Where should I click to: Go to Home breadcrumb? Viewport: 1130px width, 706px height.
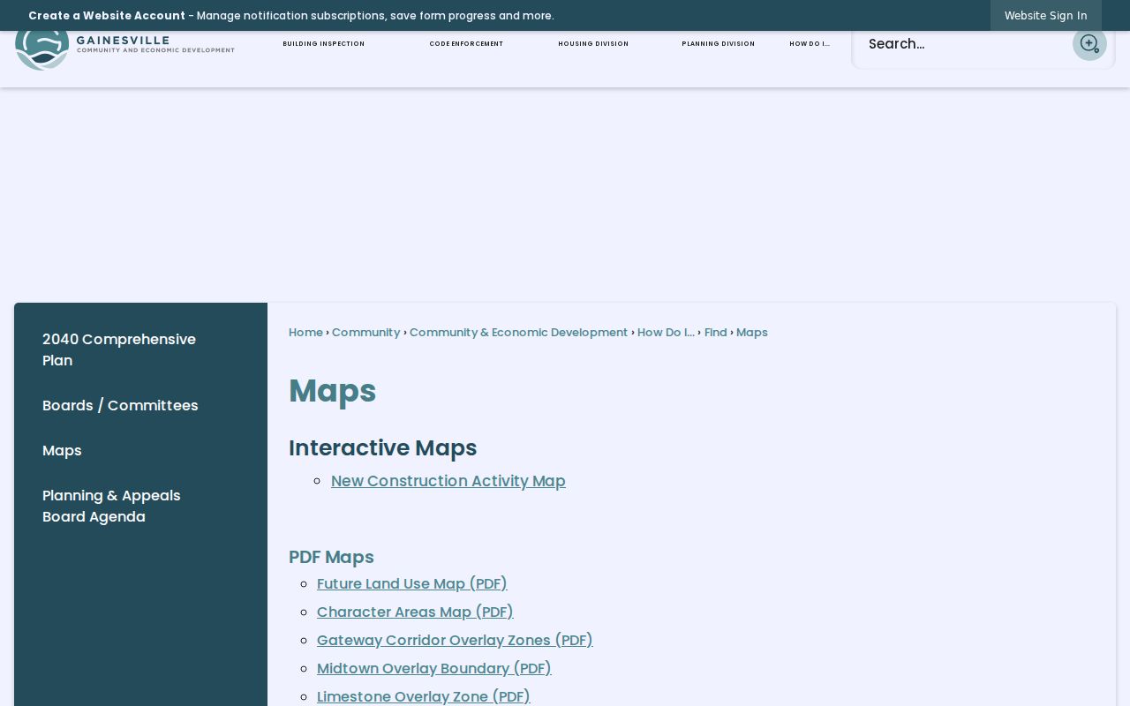(305, 333)
